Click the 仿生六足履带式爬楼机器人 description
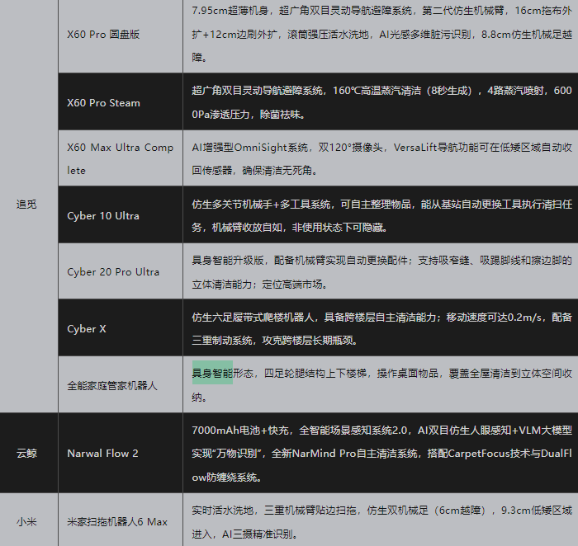This screenshot has width=578, height=546. (380, 328)
